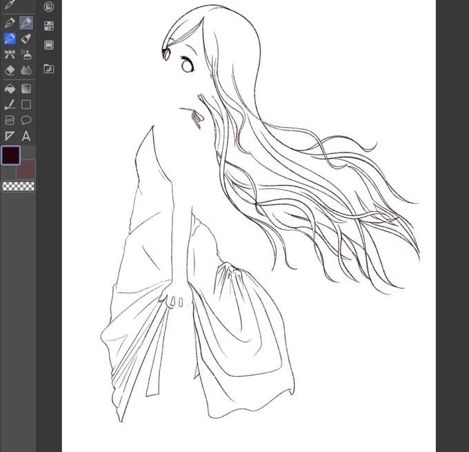Select the Eyedropper tool
Image resolution: width=469 pixels, height=452 pixels.
10,5
